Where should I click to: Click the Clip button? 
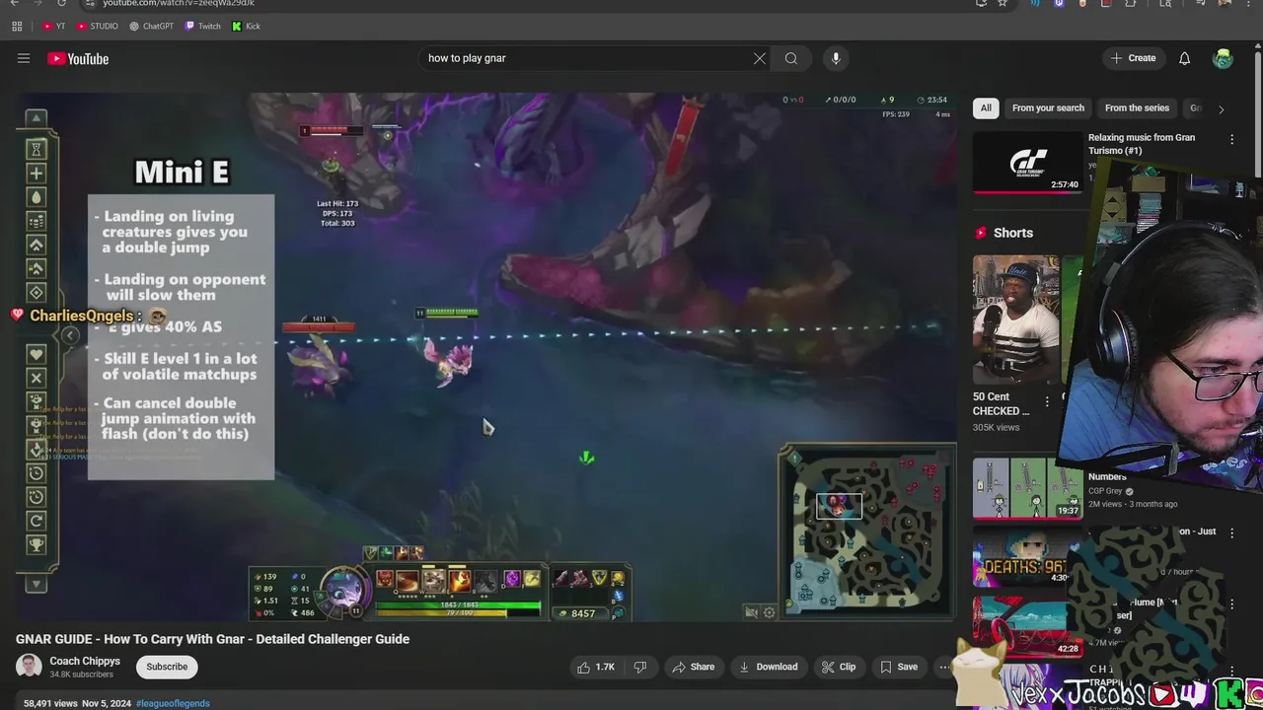click(839, 667)
